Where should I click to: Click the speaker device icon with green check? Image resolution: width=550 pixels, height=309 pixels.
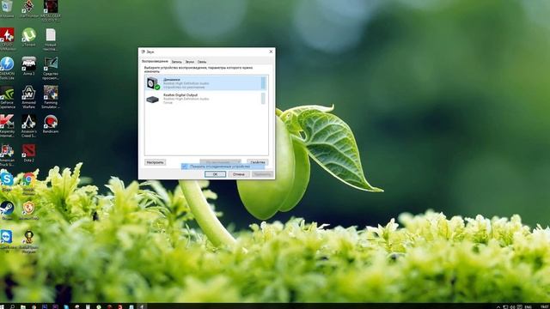[153, 83]
